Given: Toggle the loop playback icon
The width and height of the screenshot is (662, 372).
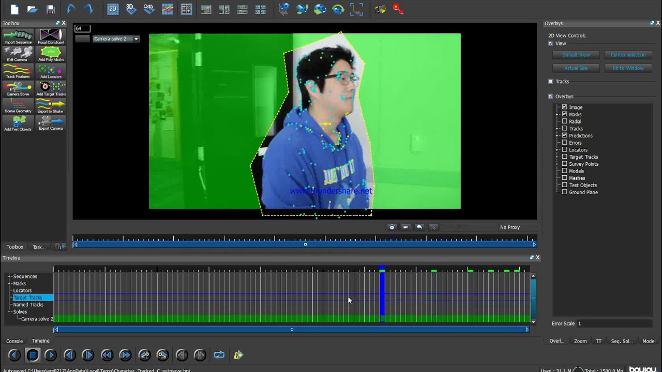Looking at the screenshot, I should pyautogui.click(x=219, y=355).
